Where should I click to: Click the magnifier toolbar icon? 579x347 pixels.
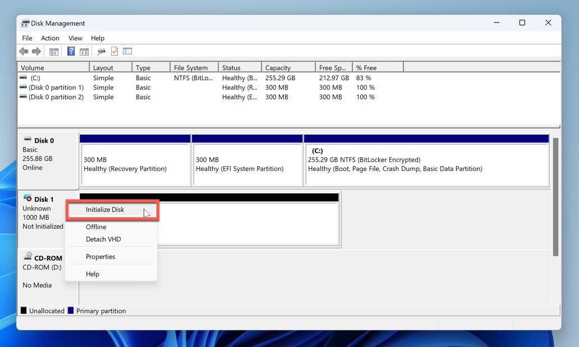[x=102, y=51]
